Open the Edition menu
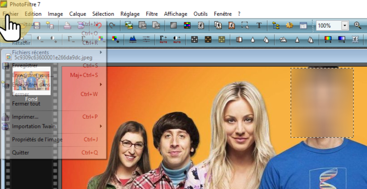The height and width of the screenshot is (189, 367). [x=33, y=14]
